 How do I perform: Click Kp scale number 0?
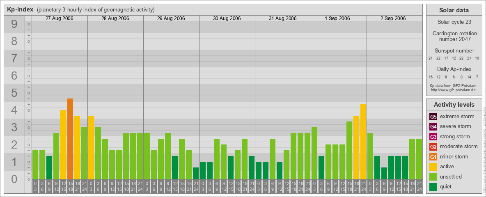tap(14, 179)
